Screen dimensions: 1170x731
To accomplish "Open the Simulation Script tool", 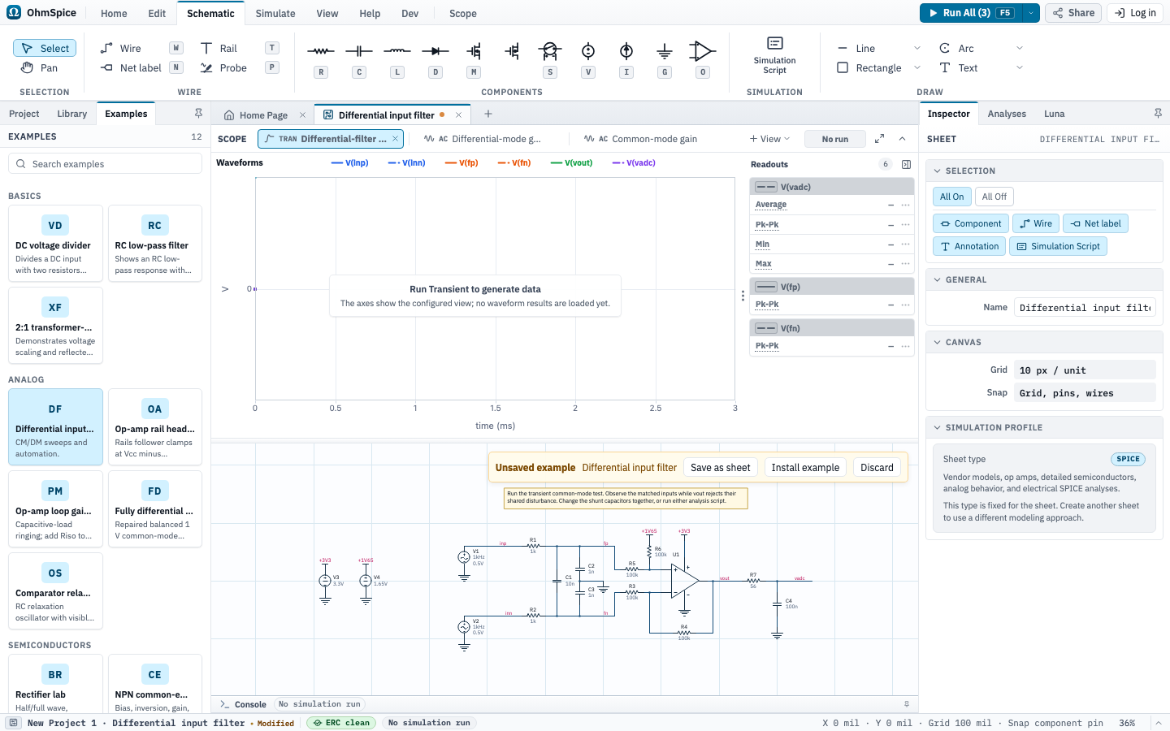I will pyautogui.click(x=774, y=55).
